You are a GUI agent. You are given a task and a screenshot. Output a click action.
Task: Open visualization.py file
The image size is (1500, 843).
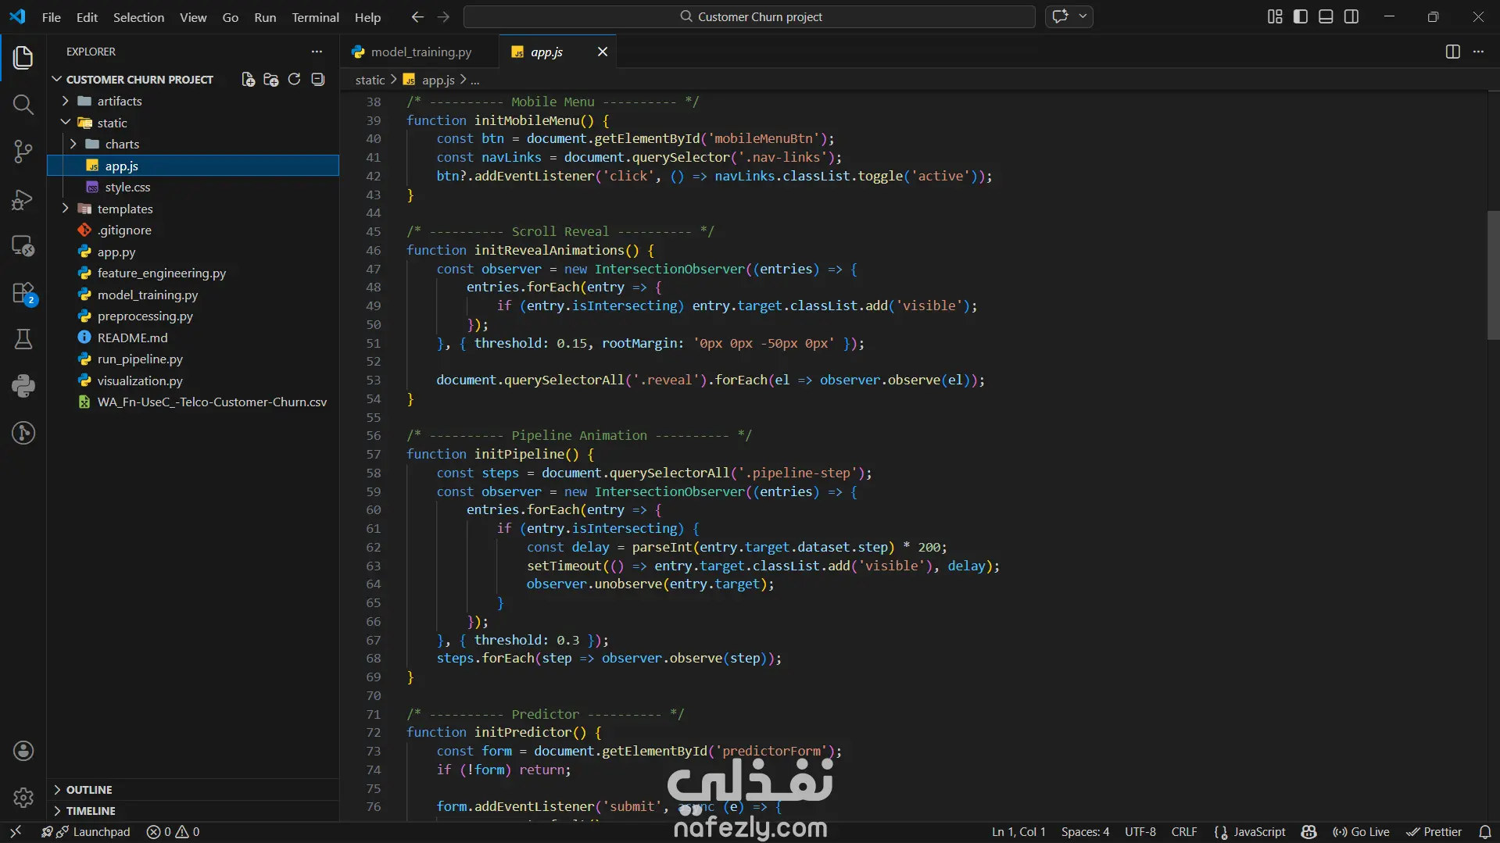coord(193,381)
